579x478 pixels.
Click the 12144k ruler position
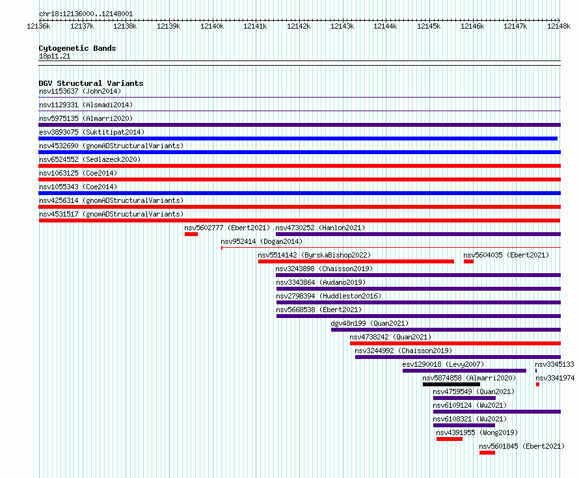[385, 26]
